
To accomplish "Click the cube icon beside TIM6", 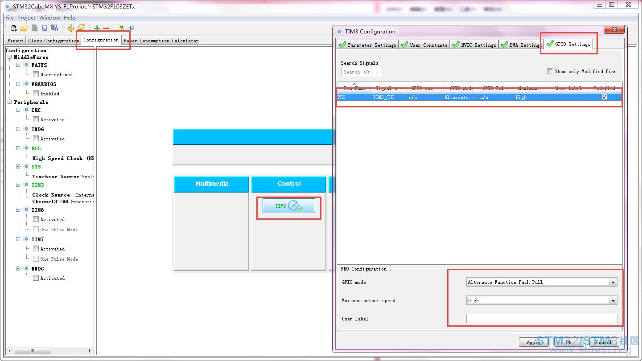I will (26, 210).
